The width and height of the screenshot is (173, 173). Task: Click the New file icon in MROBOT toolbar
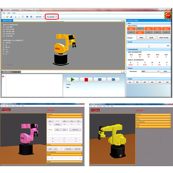(x=4, y=17)
